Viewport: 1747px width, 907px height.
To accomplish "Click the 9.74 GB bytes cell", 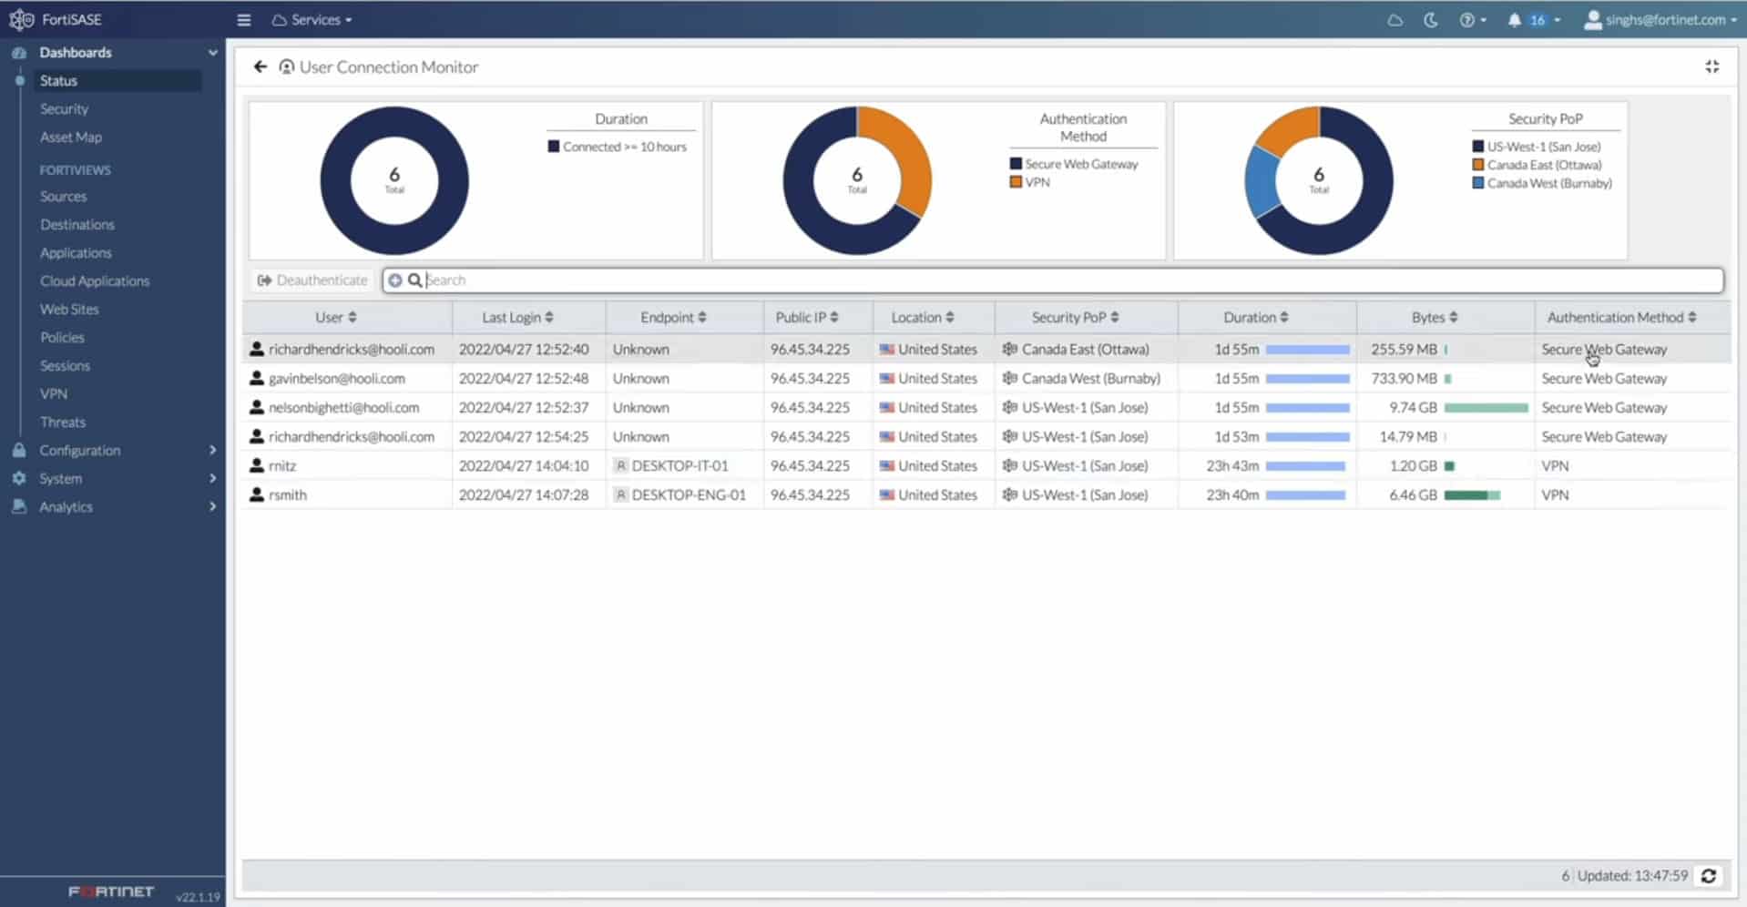I will [x=1445, y=407].
